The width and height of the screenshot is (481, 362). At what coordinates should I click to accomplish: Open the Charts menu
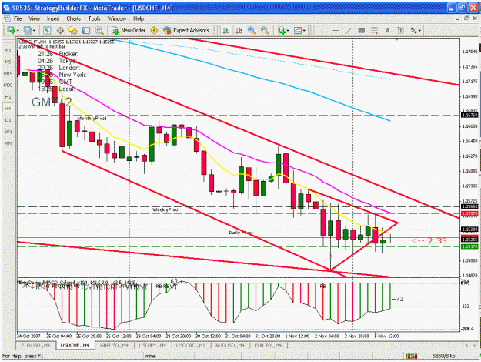pyautogui.click(x=74, y=18)
